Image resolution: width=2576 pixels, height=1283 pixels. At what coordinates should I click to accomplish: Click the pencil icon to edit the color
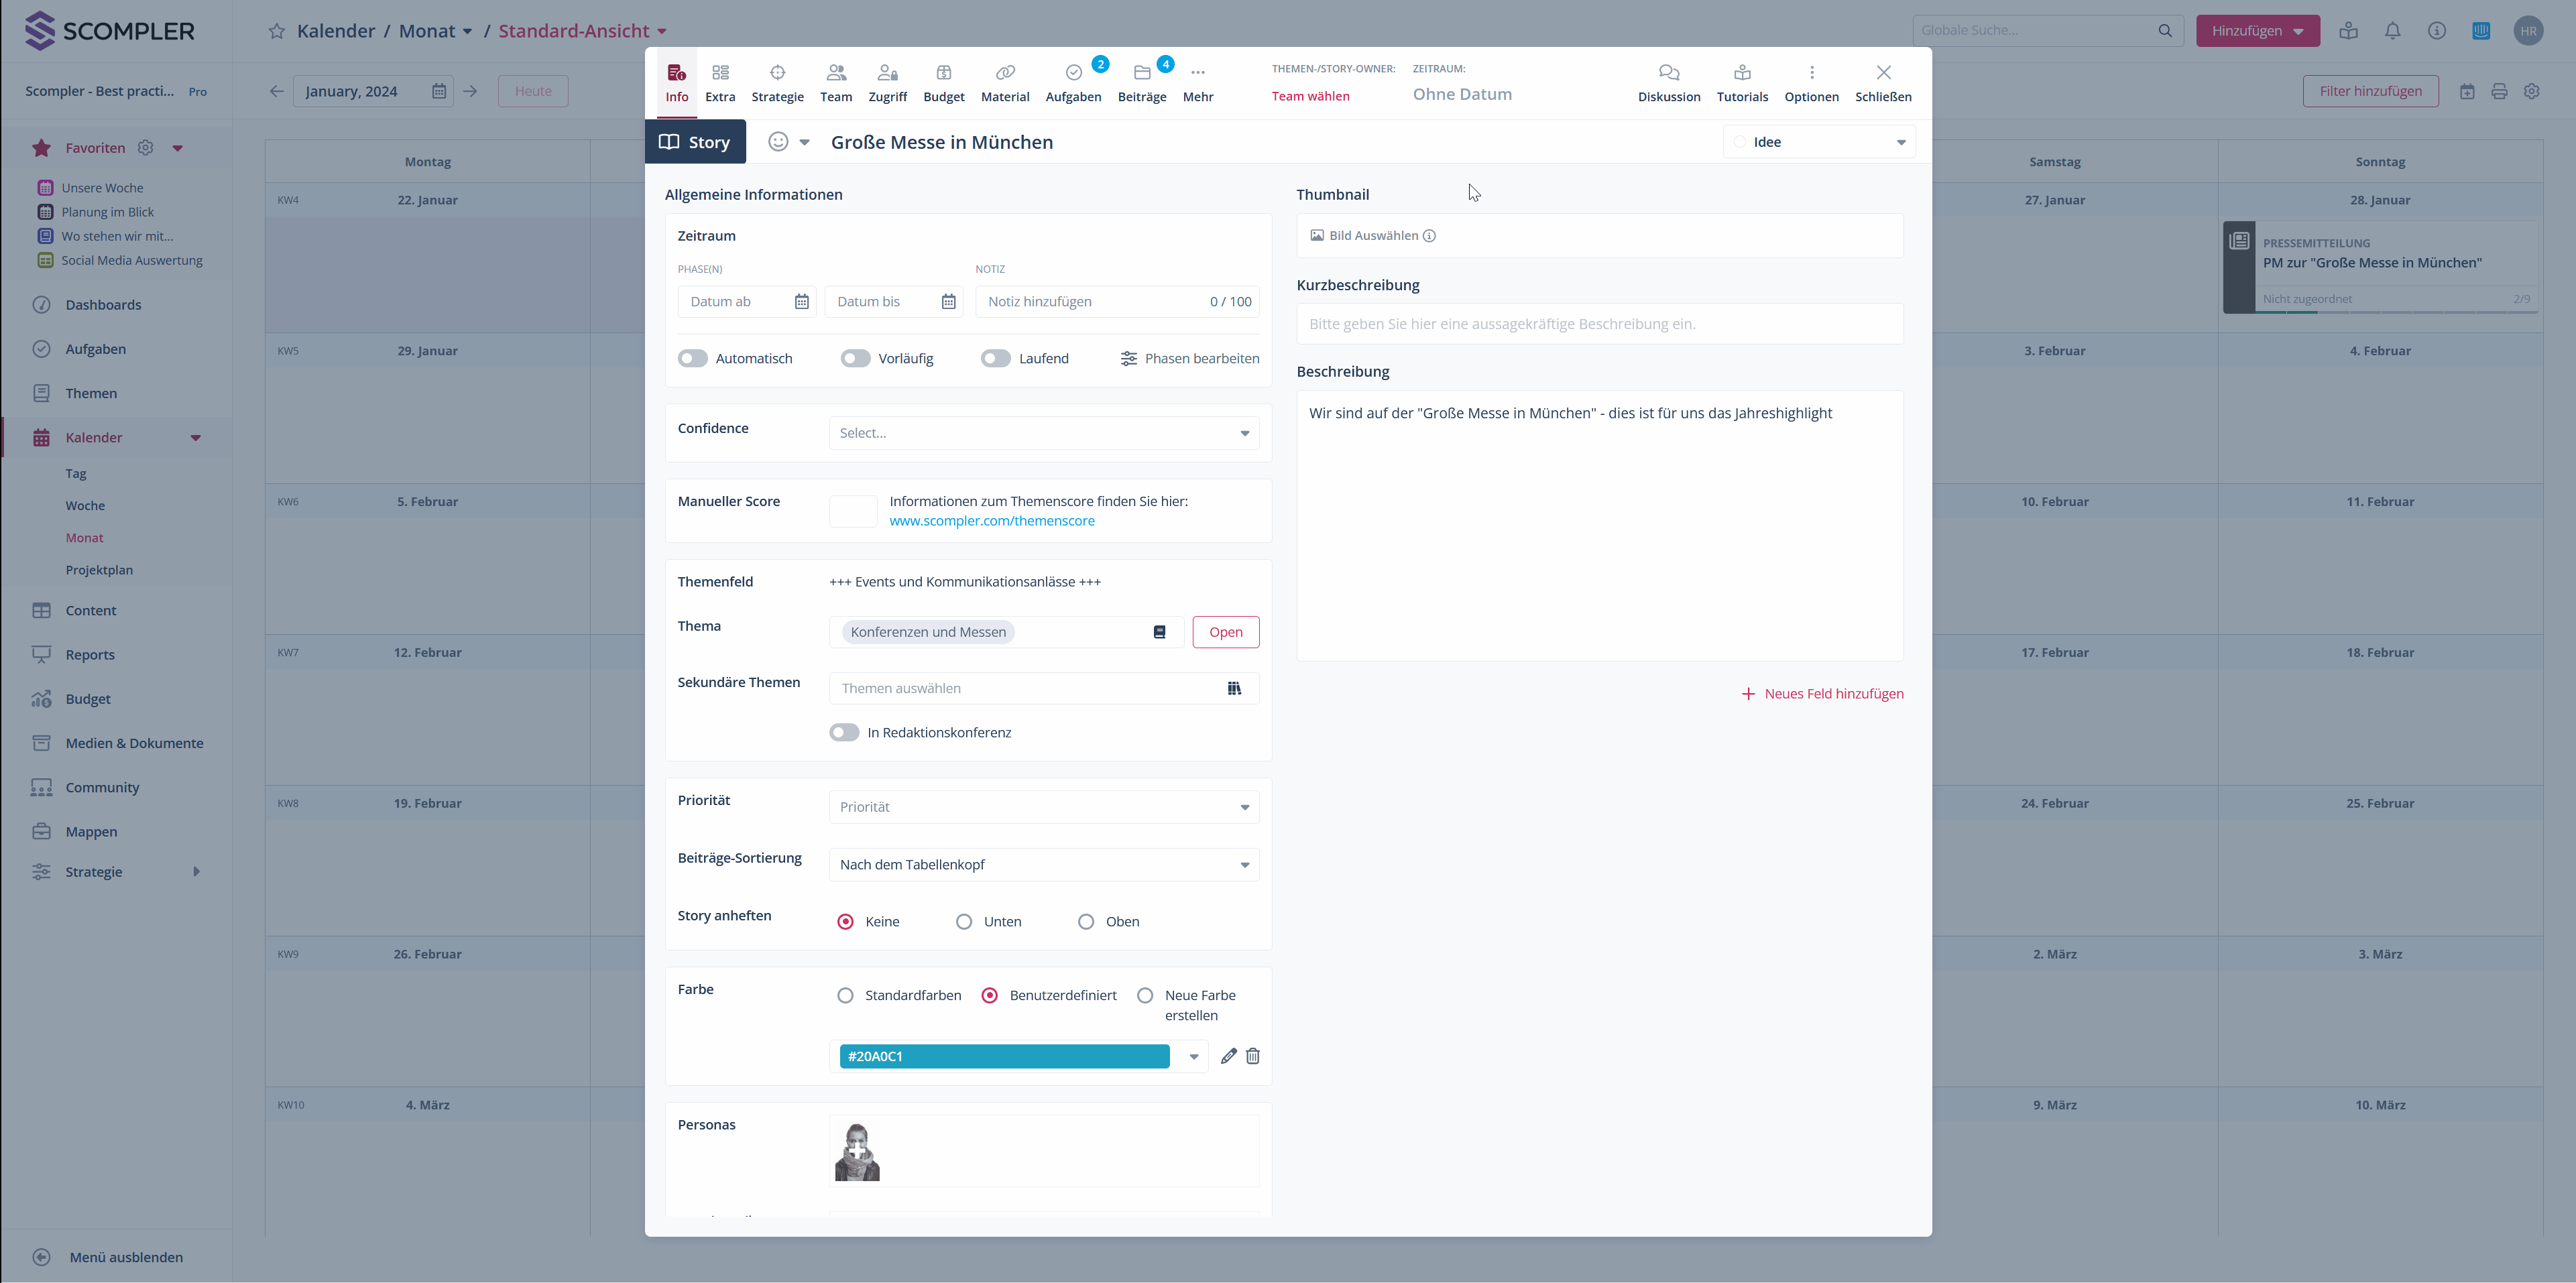click(x=1228, y=1056)
